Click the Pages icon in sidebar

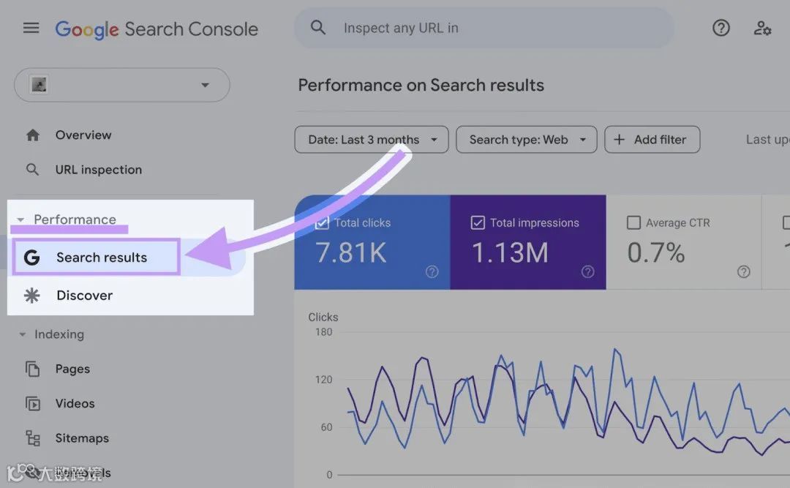click(x=33, y=369)
